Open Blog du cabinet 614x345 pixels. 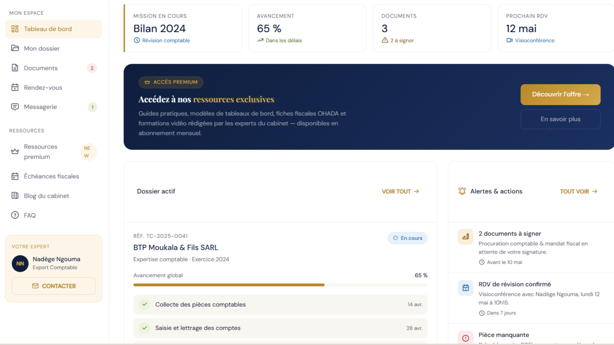pyautogui.click(x=54, y=196)
